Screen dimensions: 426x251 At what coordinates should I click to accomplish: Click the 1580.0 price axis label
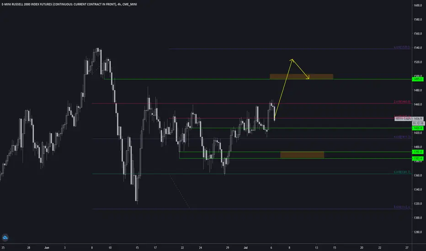(x=418, y=19)
